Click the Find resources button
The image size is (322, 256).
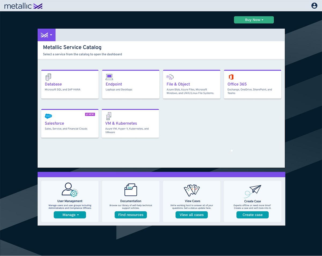[x=131, y=215]
